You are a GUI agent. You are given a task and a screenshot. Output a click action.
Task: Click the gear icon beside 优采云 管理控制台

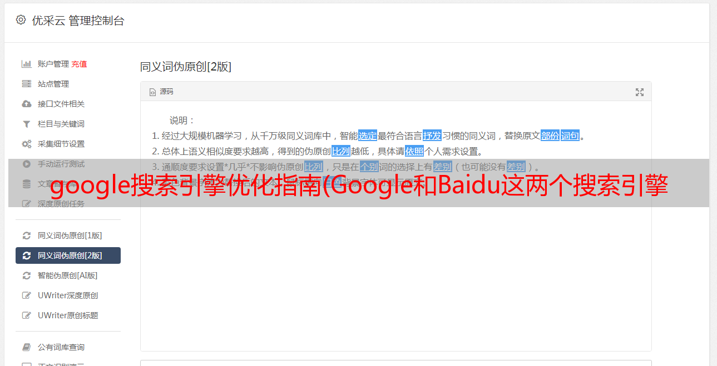[x=21, y=20]
